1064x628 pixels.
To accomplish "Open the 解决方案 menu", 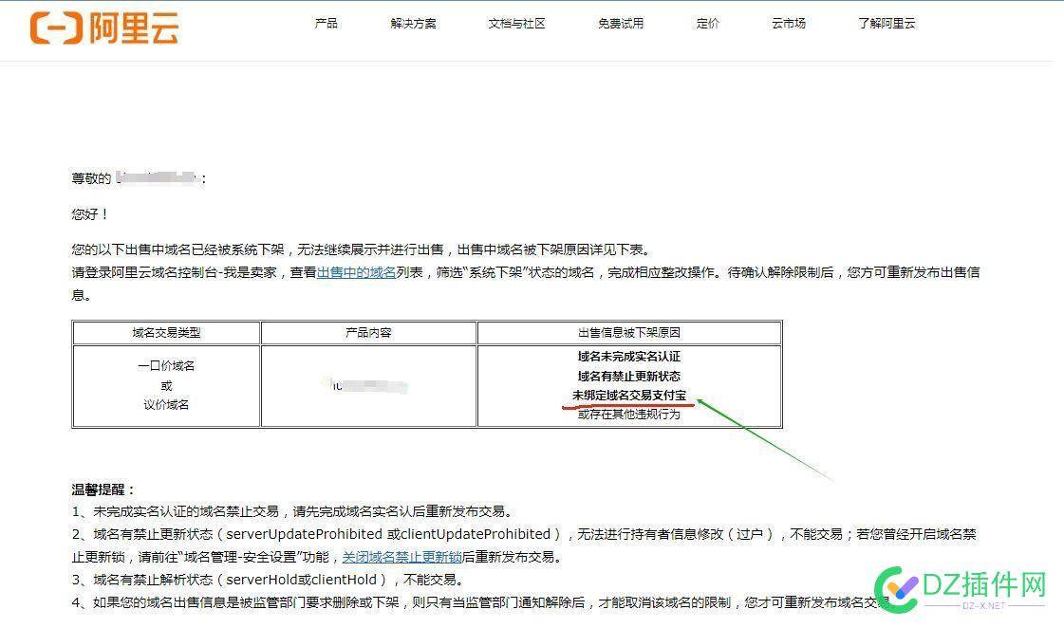I will click(413, 24).
